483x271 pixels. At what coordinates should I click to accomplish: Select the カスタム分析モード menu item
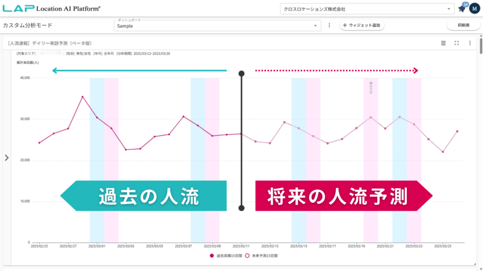[27, 25]
